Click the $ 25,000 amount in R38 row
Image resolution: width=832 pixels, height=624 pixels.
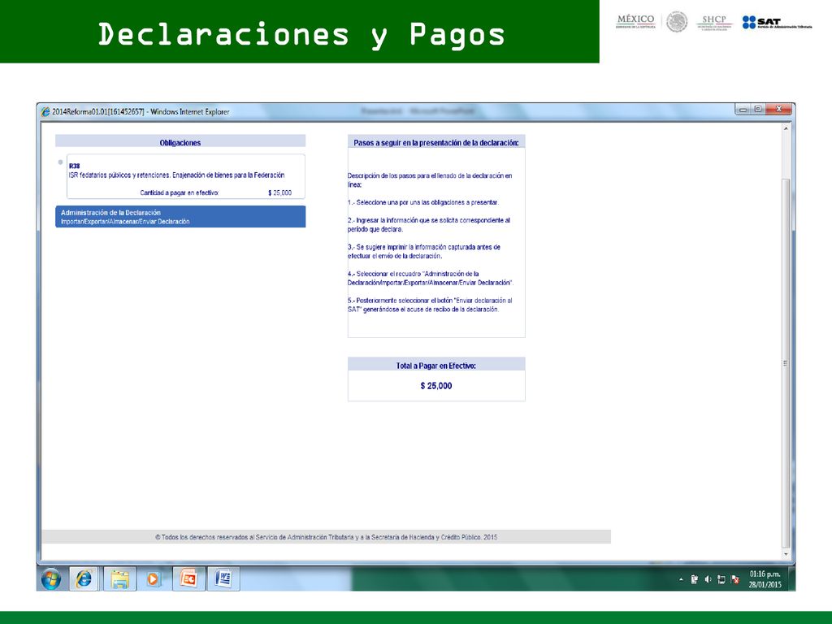coord(279,193)
